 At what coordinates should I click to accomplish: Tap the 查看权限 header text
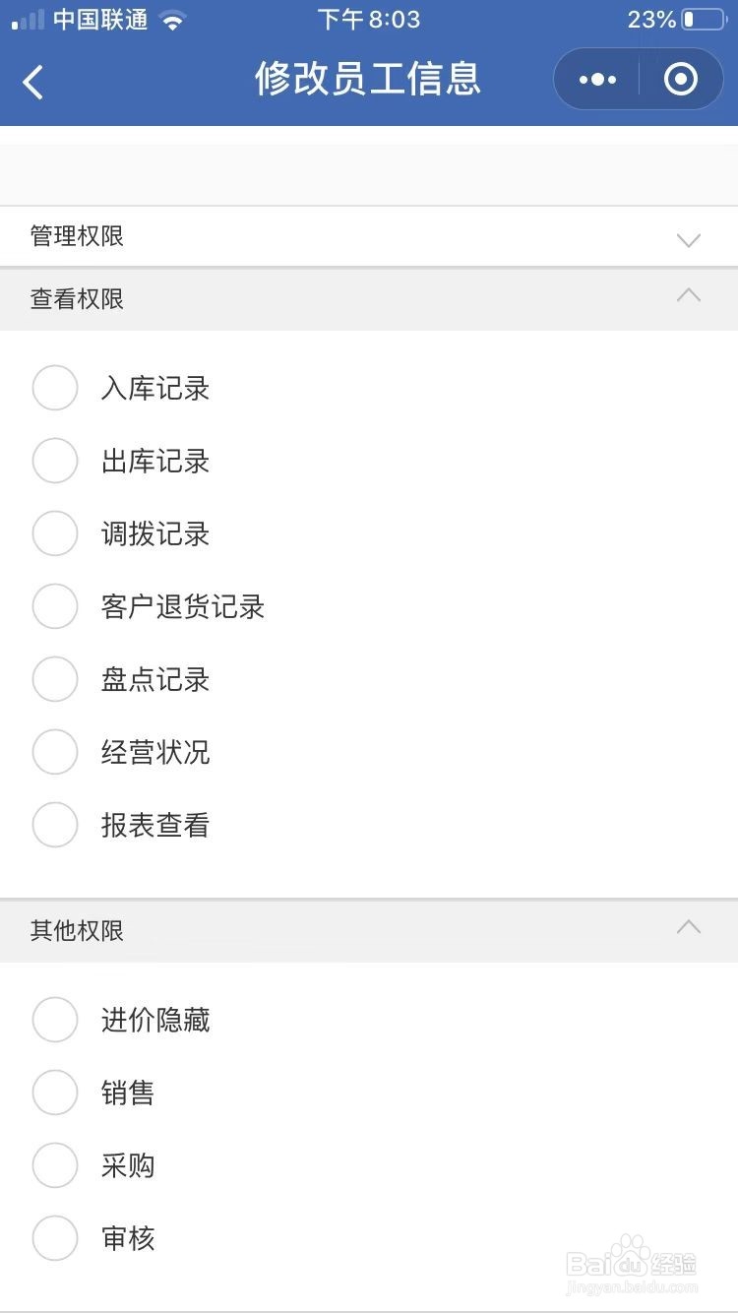point(77,299)
